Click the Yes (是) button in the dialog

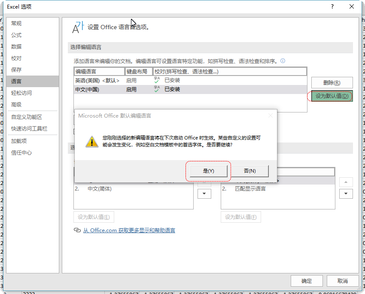[x=208, y=171]
